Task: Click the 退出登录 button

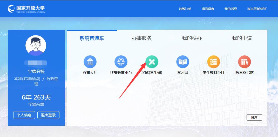Action: [x=48, y=115]
